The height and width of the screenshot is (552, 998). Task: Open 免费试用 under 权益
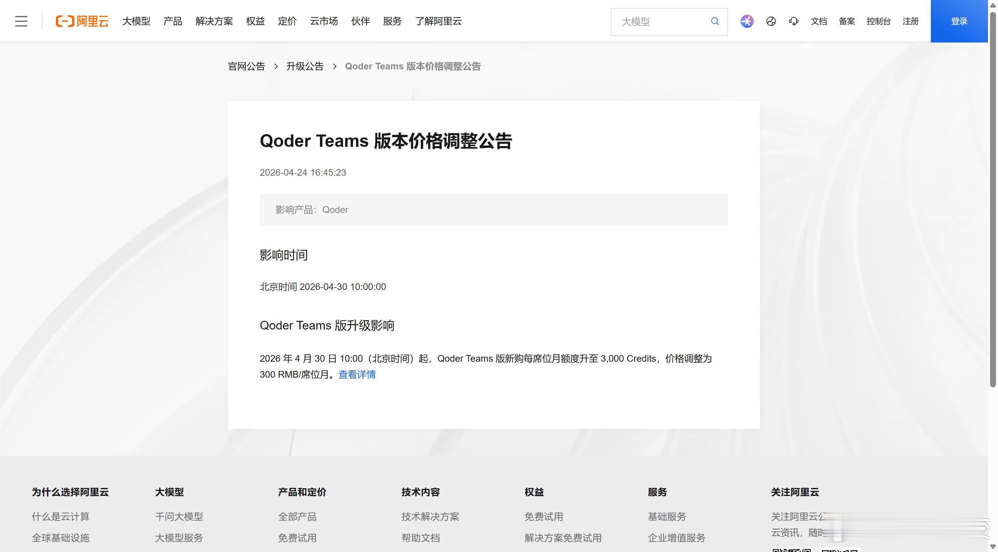[544, 516]
